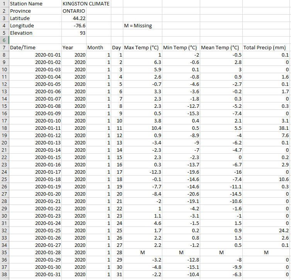
Task: Click the Min Temp value -20.6
Action: coord(181,194)
